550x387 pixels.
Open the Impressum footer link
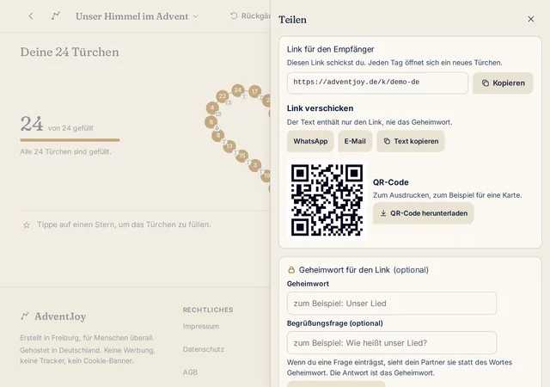tap(200, 326)
